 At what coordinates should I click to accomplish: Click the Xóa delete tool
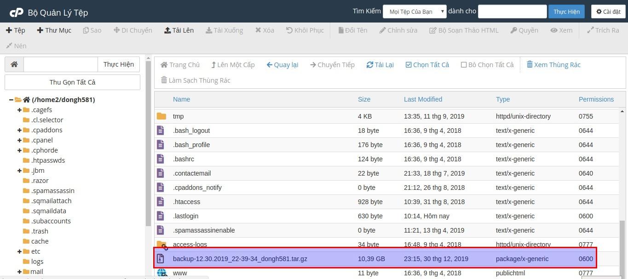[x=265, y=30]
